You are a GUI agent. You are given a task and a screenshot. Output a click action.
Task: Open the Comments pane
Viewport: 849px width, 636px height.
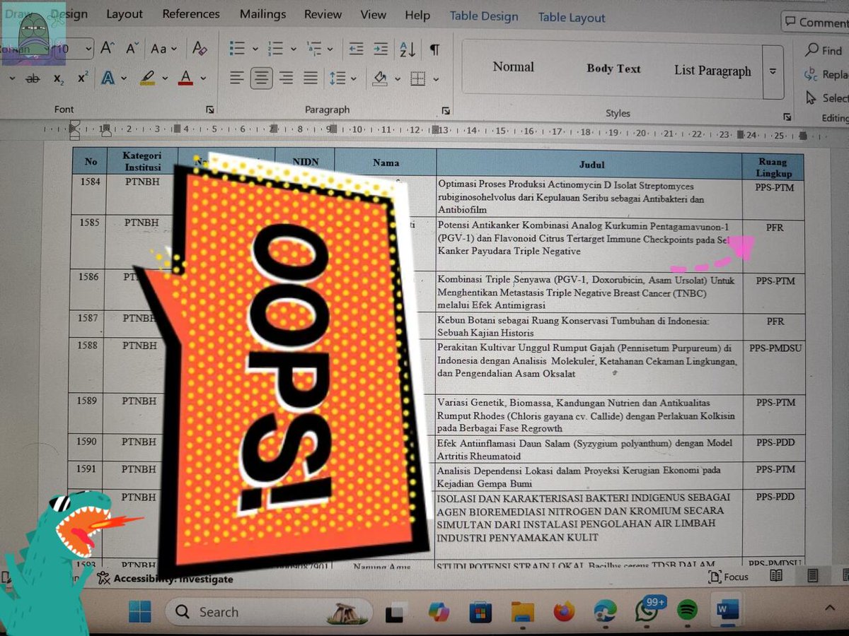click(x=816, y=22)
